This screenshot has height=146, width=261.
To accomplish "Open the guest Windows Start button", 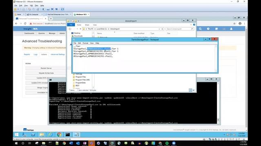I will [16, 135].
